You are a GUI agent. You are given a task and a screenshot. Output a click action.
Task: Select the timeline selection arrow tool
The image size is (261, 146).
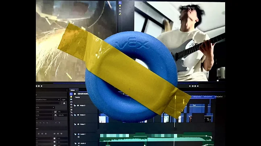(71, 94)
